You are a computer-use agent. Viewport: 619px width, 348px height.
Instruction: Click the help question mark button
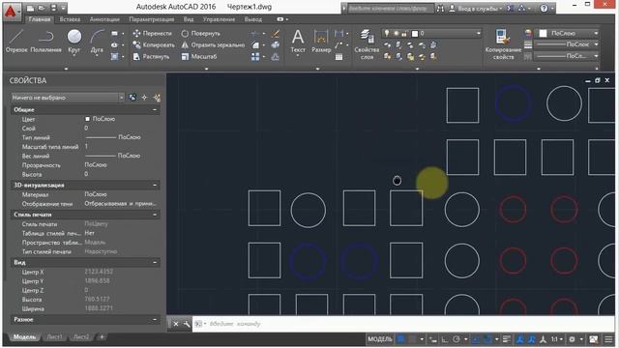[544, 9]
